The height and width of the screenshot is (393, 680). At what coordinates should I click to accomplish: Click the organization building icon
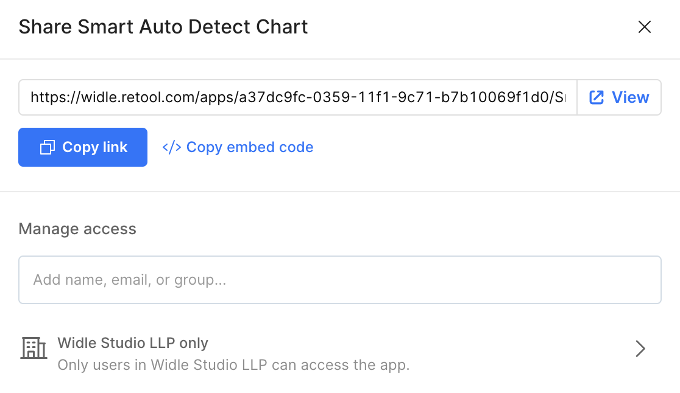point(34,348)
